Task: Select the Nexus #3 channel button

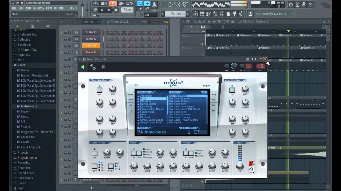Action: pyautogui.click(x=91, y=52)
